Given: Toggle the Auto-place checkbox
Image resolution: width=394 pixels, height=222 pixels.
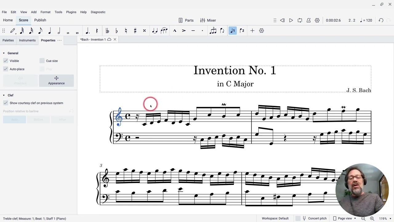Looking at the screenshot, I should (x=6, y=69).
